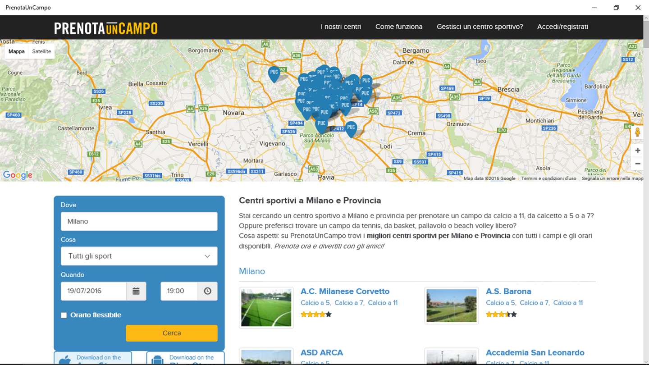
Task: Switch map to Satellite view
Action: [41, 51]
